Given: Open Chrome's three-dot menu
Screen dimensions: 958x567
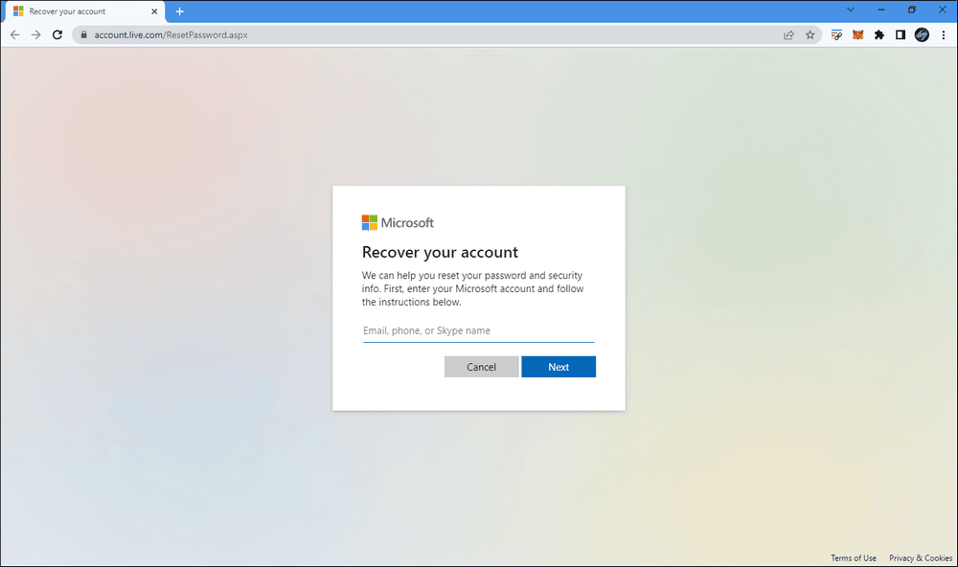Looking at the screenshot, I should 945,34.
